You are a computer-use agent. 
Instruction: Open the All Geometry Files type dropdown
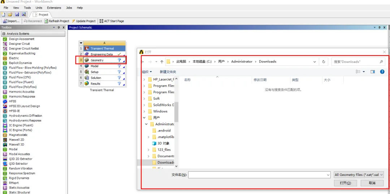(x=359, y=175)
